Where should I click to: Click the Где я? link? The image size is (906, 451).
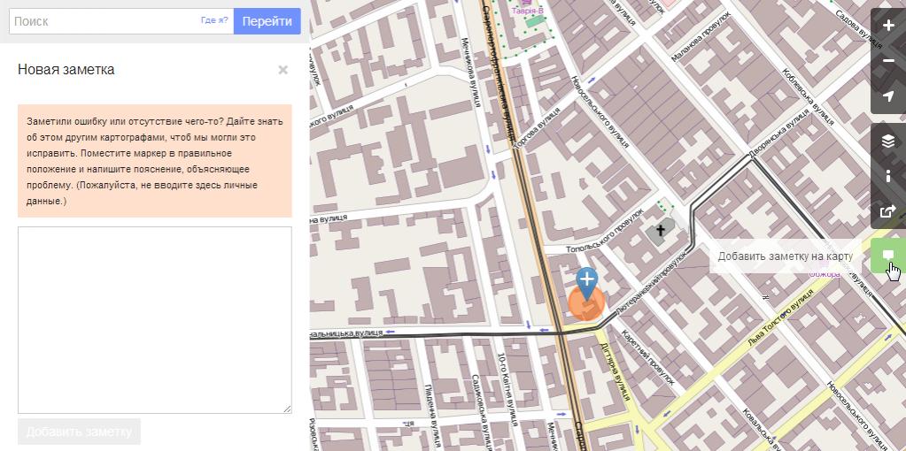[x=214, y=20]
